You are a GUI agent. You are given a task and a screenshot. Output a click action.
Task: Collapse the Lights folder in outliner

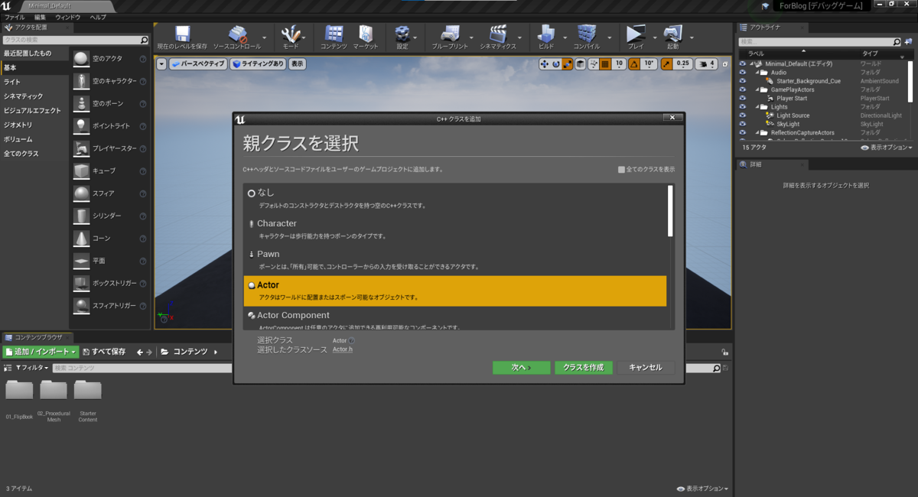click(757, 107)
